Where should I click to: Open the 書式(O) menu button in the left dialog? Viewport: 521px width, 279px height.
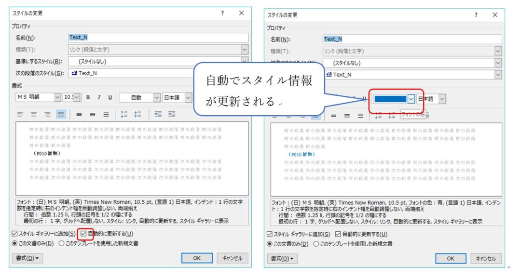[27, 258]
